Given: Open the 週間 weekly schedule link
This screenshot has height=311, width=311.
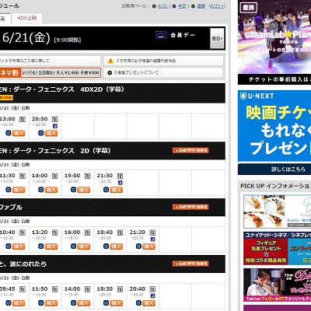Looking at the screenshot, I should [201, 6].
